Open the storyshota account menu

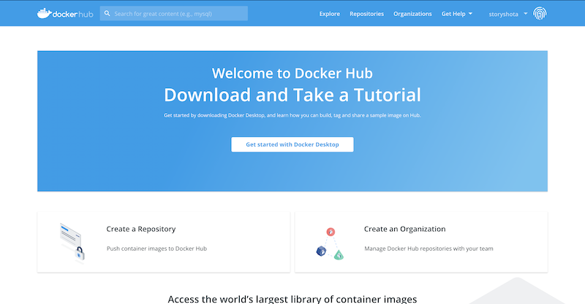tap(508, 14)
